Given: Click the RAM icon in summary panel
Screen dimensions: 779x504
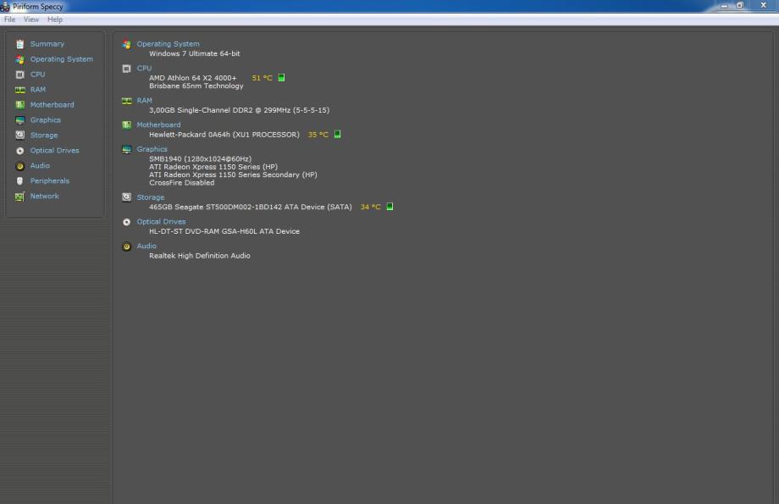Looking at the screenshot, I should tap(127, 101).
